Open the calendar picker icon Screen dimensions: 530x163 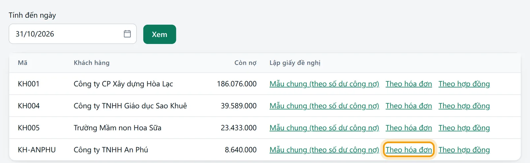[x=127, y=34]
